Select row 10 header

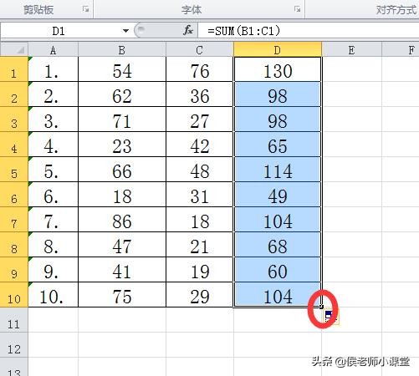(14, 295)
